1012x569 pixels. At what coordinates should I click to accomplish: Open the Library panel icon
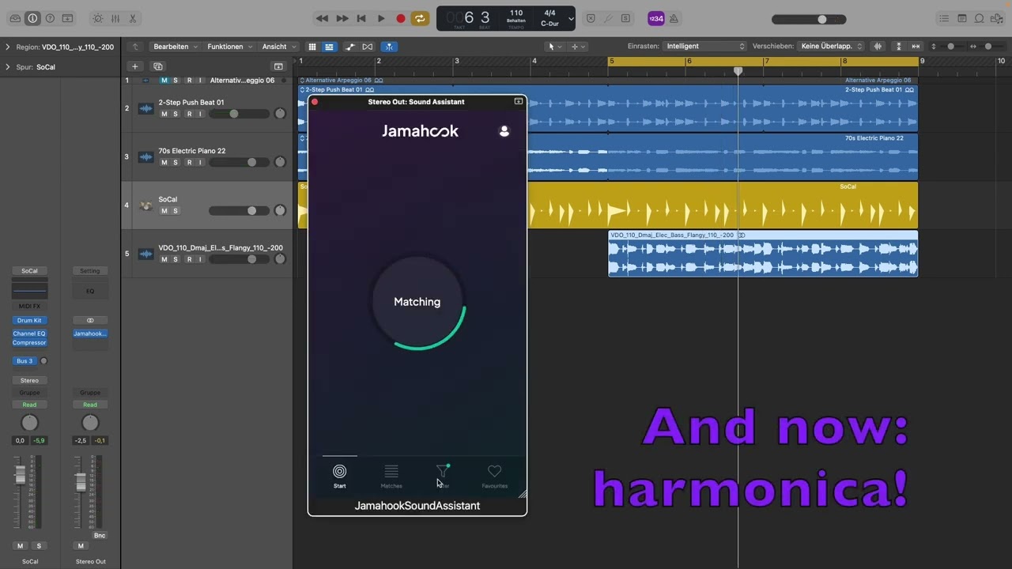pyautogui.click(x=15, y=18)
